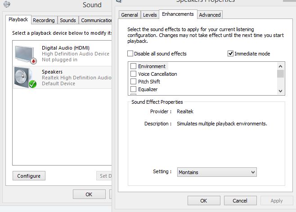Click the Digital Audio (HDMI) device name

point(66,48)
